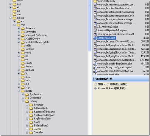Select the Library folder in tree
Image resolution: width=150 pixels, height=136 pixels.
[33, 101]
